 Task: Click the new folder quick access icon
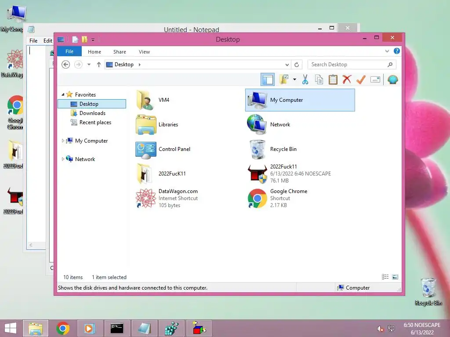pos(84,39)
